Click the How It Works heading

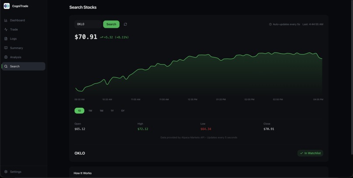pyautogui.click(x=83, y=173)
